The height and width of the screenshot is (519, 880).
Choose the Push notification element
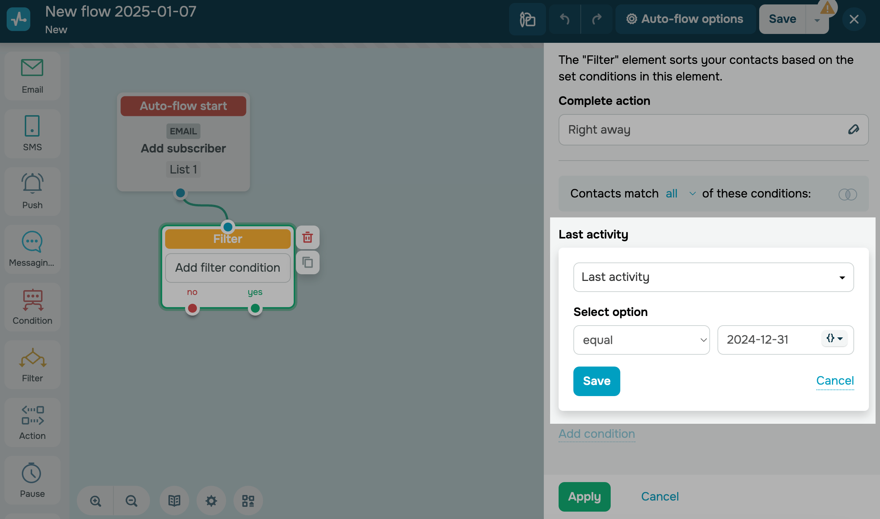[x=32, y=191]
